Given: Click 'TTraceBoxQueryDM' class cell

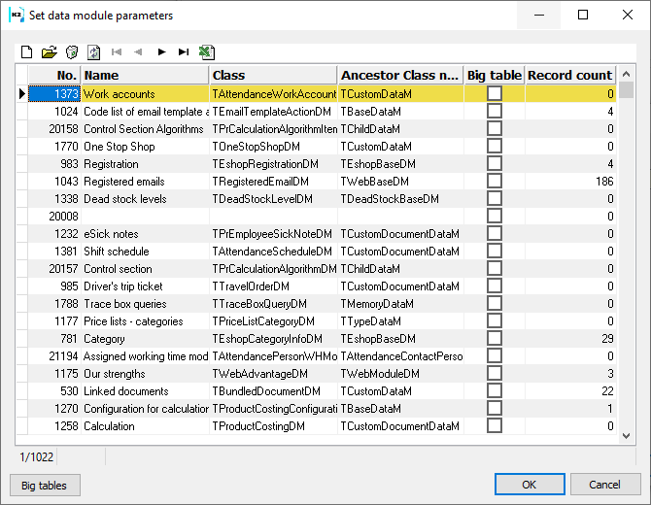Looking at the screenshot, I should 273,303.
